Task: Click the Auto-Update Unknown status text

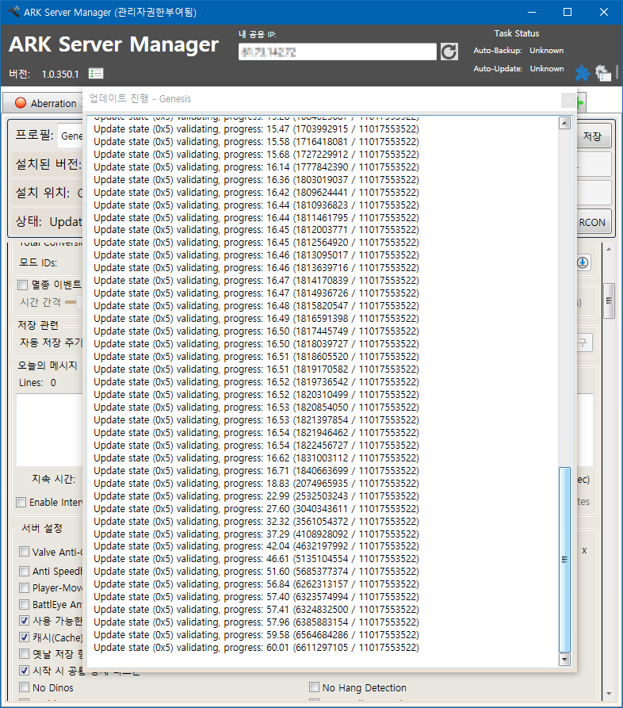Action: pos(546,69)
